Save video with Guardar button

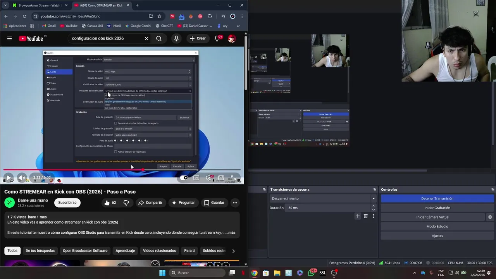point(214,203)
